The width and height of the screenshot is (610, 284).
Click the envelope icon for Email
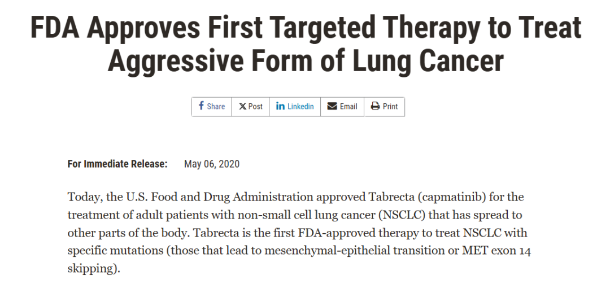point(332,106)
